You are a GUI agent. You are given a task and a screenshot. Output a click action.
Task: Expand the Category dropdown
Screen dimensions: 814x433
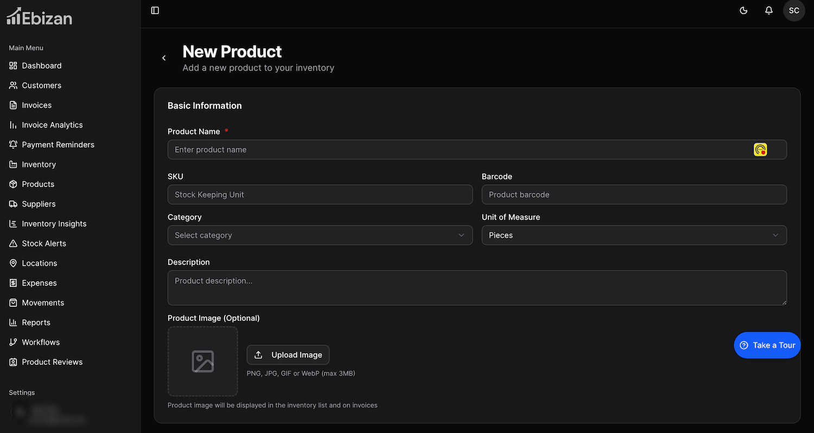pos(320,235)
